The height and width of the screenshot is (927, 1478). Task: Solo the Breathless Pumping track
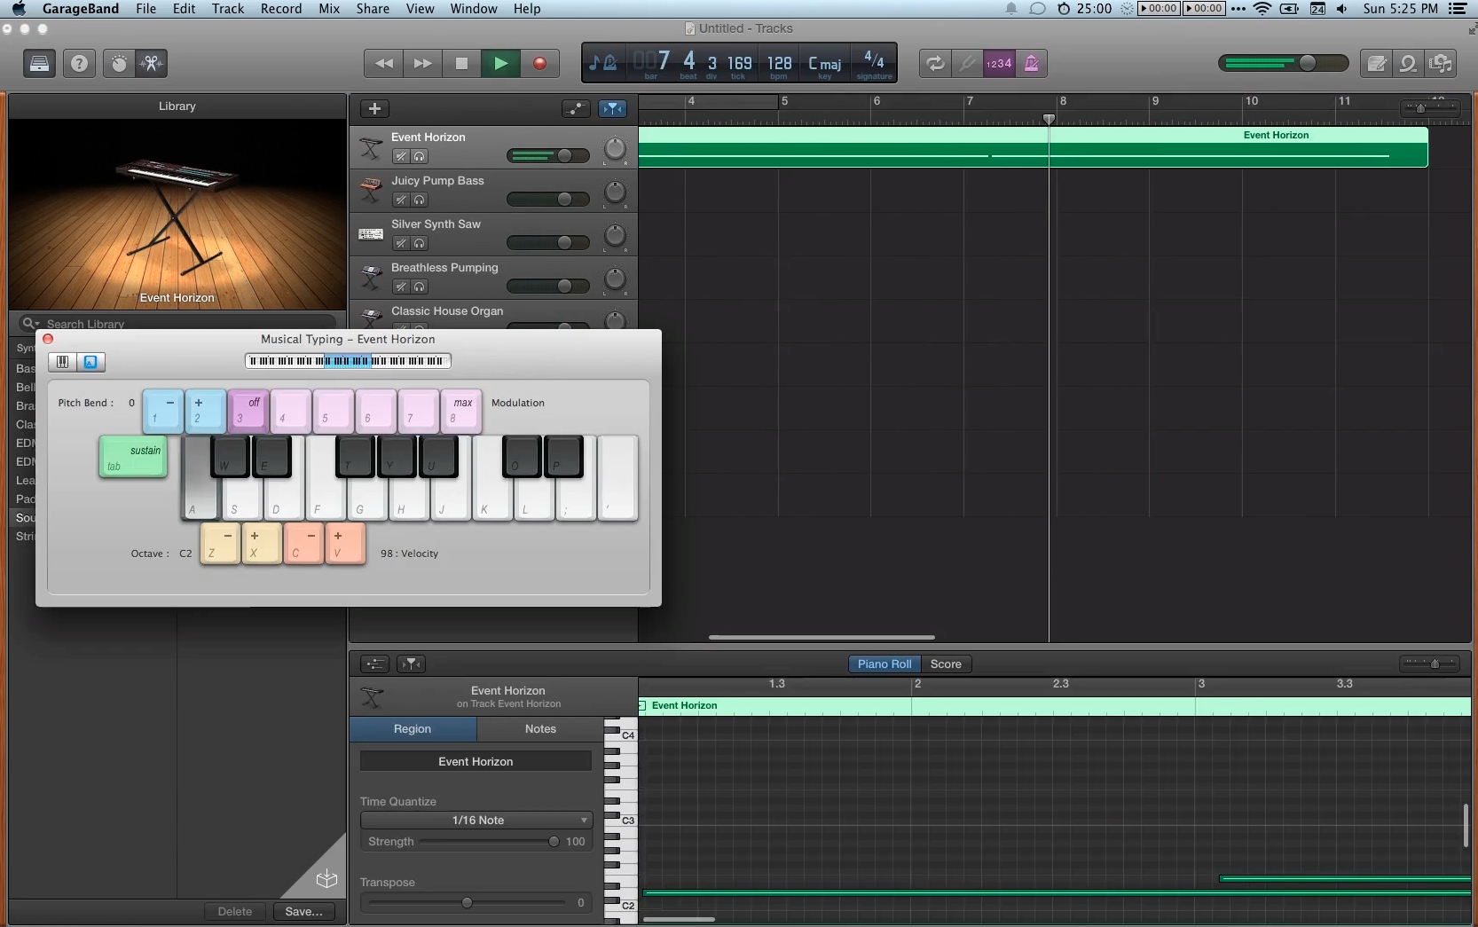(420, 287)
